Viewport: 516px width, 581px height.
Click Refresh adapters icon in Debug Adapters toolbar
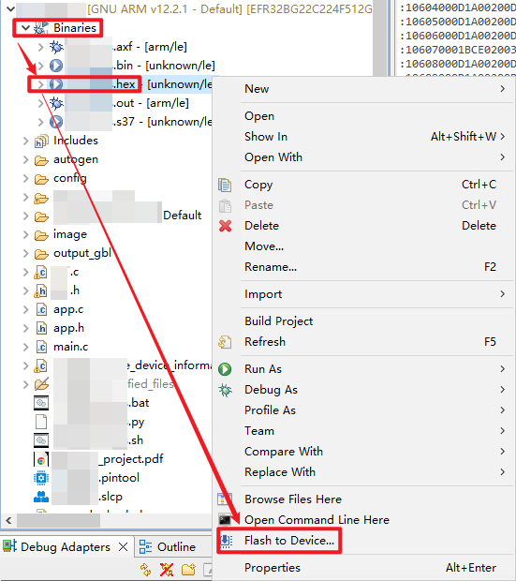click(x=145, y=569)
